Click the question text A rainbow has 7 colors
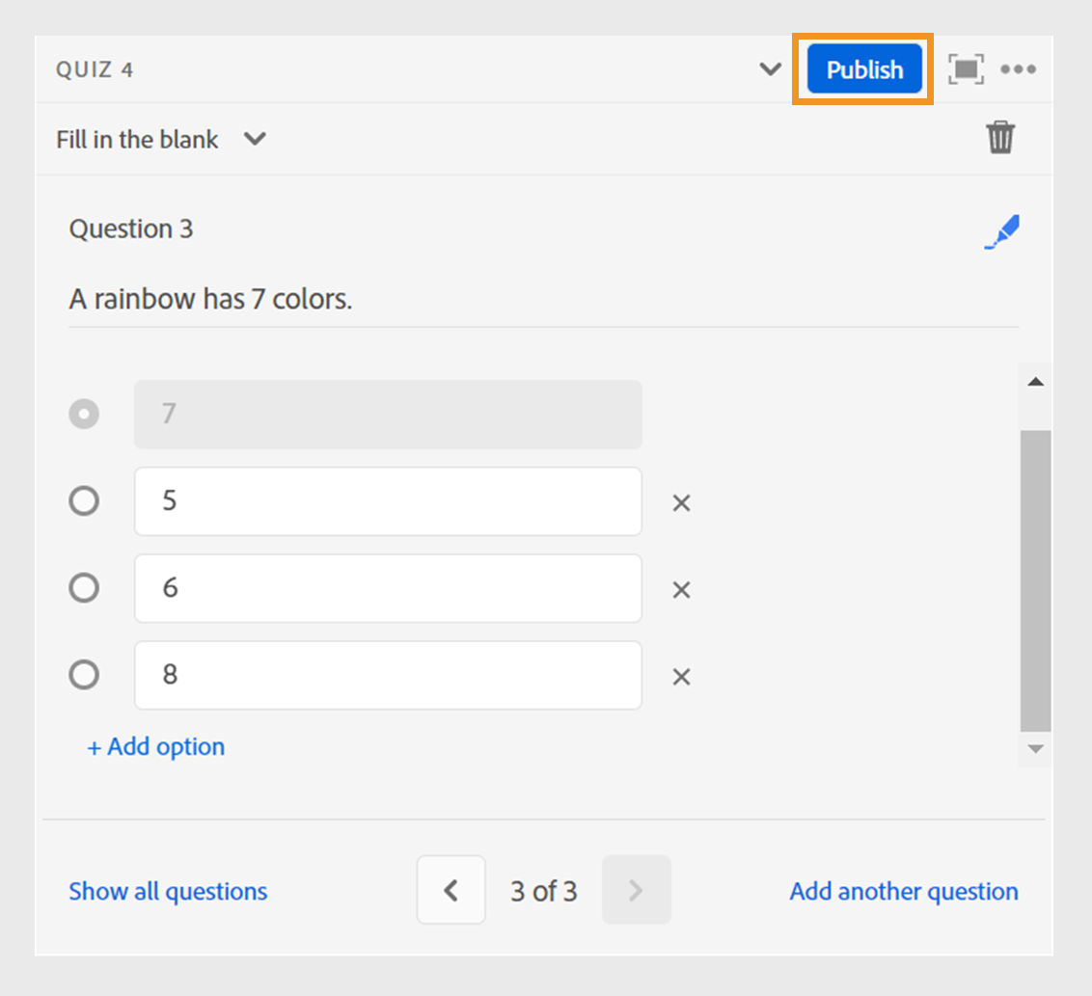The height and width of the screenshot is (996, 1092). pyautogui.click(x=210, y=299)
